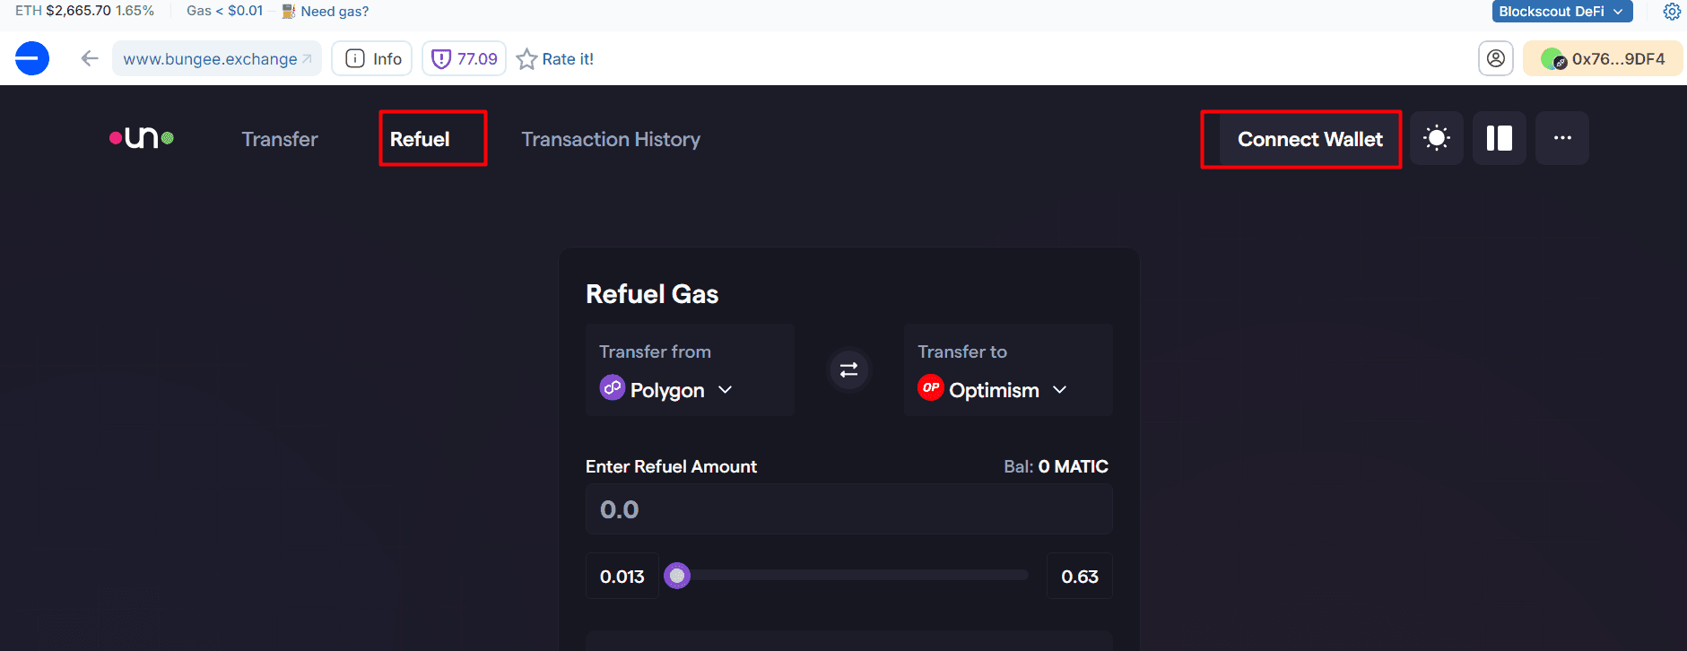Image resolution: width=1687 pixels, height=651 pixels.
Task: Open the Transaction History tab
Action: point(611,139)
